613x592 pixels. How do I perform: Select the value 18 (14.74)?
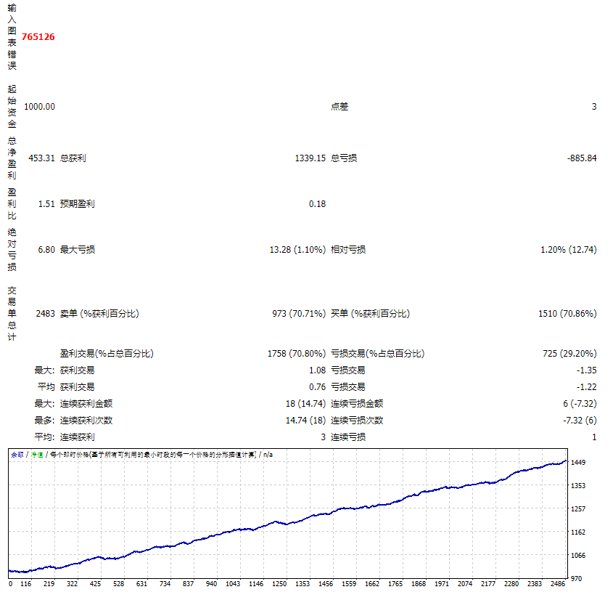305,404
